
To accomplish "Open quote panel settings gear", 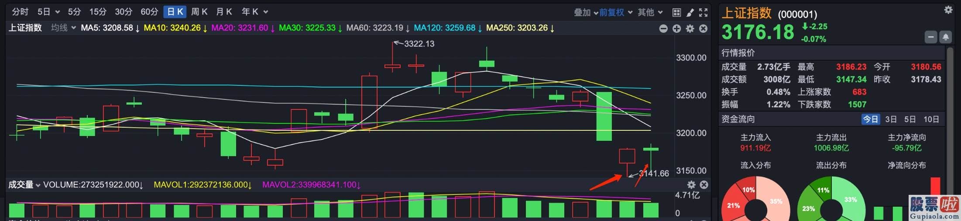I will (x=948, y=10).
